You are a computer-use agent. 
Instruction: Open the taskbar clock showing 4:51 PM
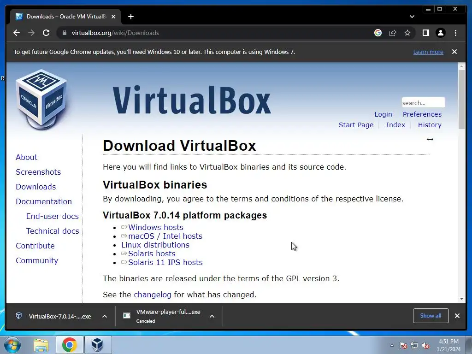(x=448, y=345)
